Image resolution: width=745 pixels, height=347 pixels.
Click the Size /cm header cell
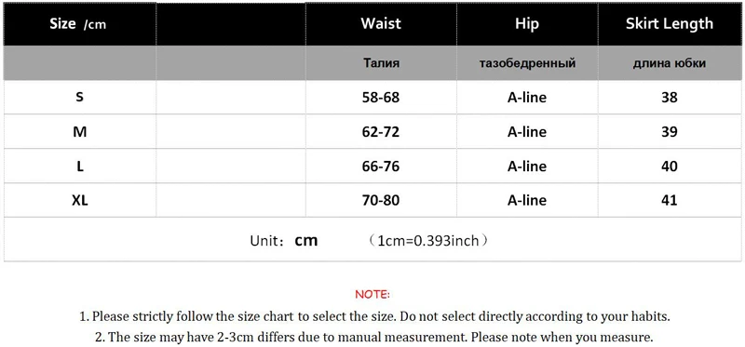(x=80, y=24)
